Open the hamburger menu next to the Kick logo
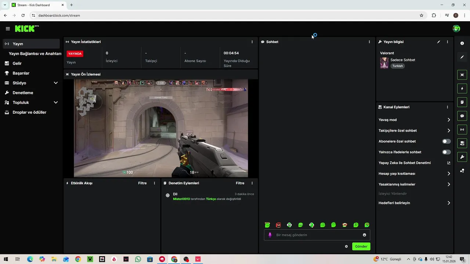The image size is (470, 264). point(8,29)
